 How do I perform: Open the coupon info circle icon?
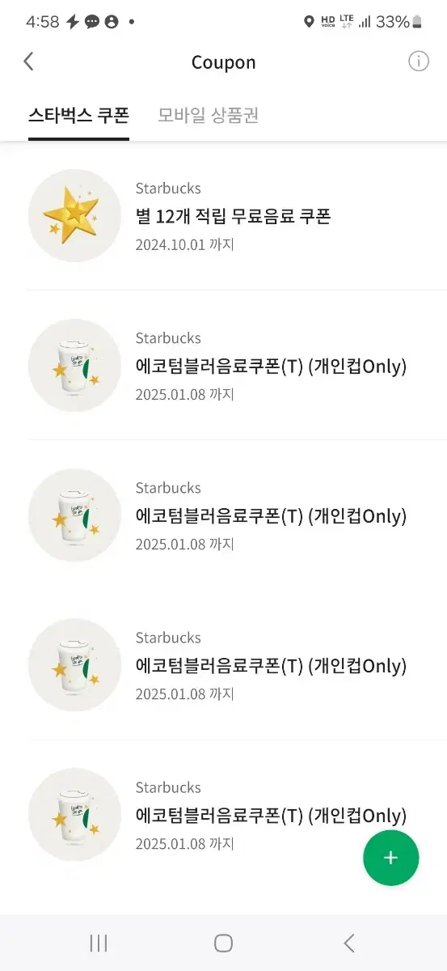pos(418,61)
